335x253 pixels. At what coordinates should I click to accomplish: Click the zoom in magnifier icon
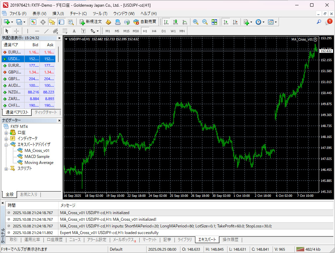click(x=196, y=22)
